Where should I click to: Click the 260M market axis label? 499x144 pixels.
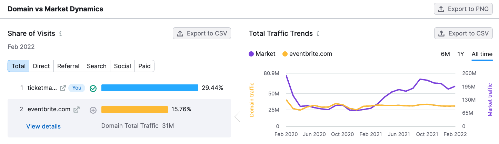469,73
